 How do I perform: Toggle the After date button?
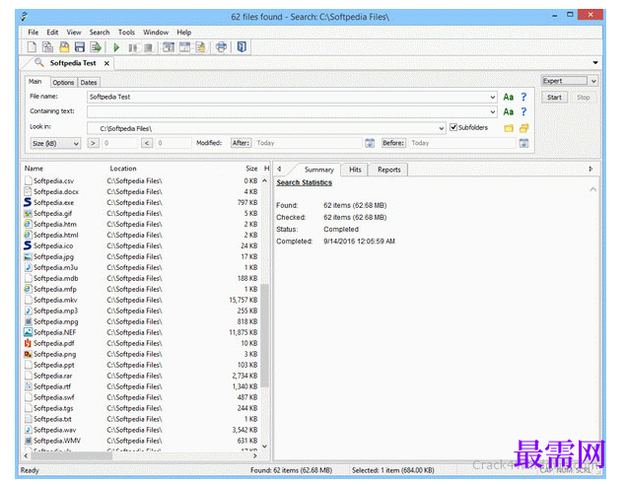[x=242, y=143]
